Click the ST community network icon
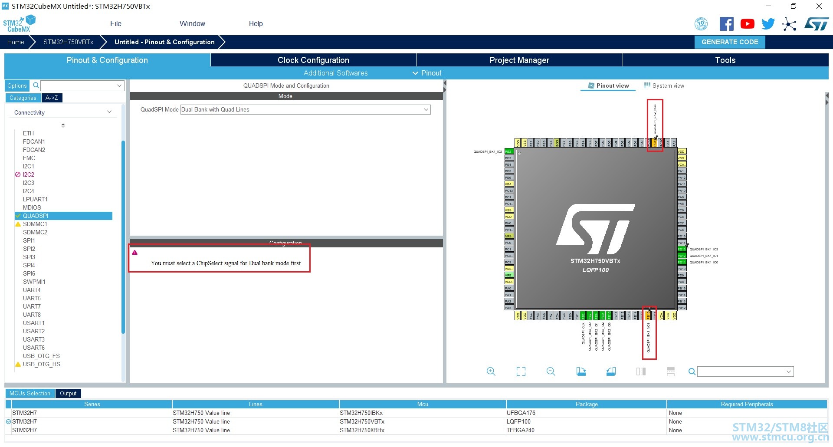833x447 pixels. [789, 24]
